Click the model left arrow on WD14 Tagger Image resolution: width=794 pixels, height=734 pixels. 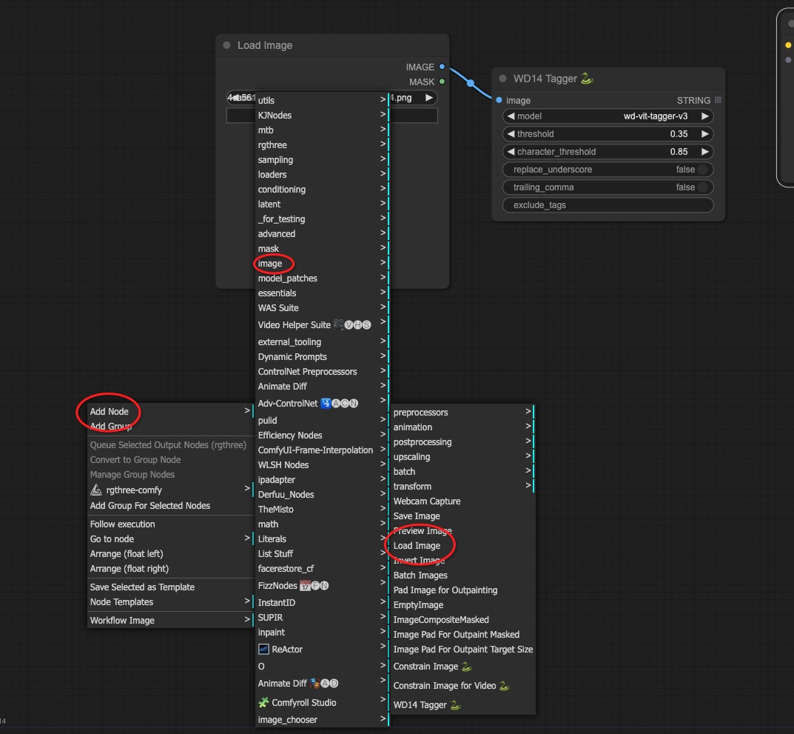tap(511, 116)
